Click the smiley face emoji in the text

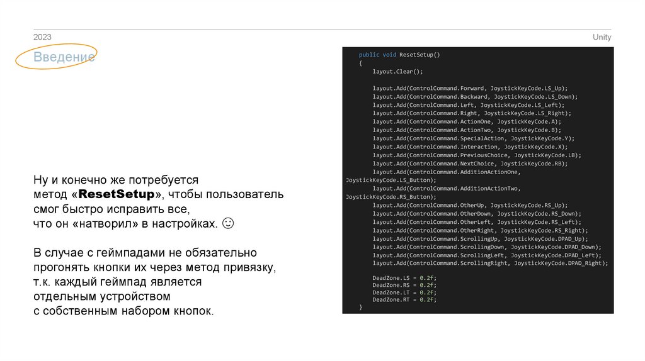pyautogui.click(x=229, y=223)
